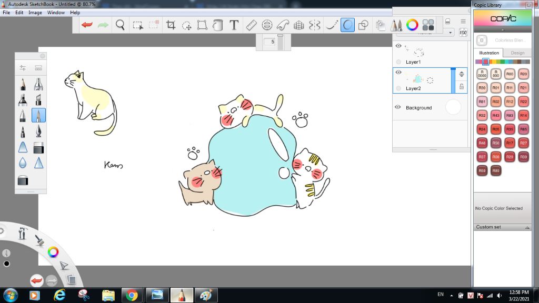Image resolution: width=539 pixels, height=303 pixels.
Task: Enable the Ellipse guide tool
Action: coord(267,25)
